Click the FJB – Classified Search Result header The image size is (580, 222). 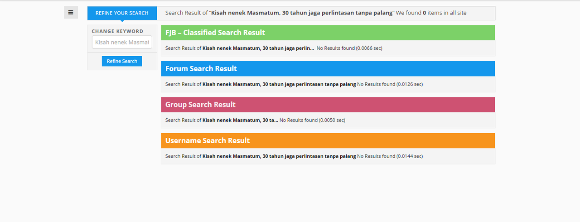coord(215,33)
